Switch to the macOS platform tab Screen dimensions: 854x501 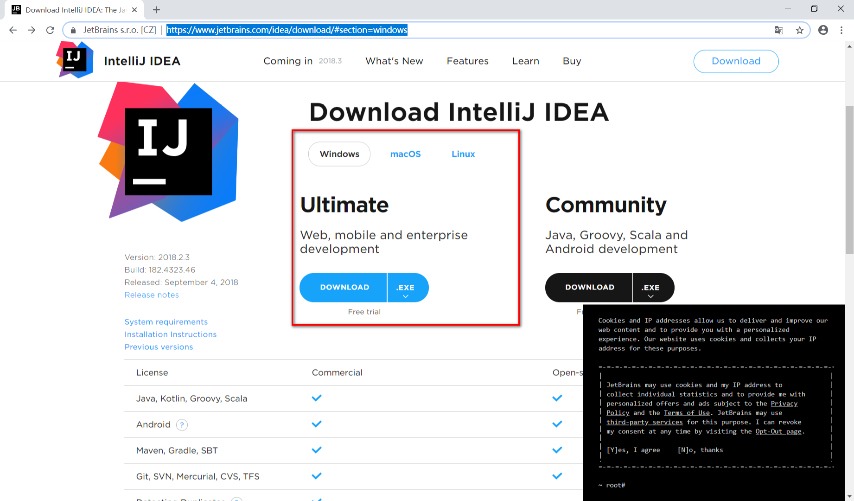click(406, 154)
